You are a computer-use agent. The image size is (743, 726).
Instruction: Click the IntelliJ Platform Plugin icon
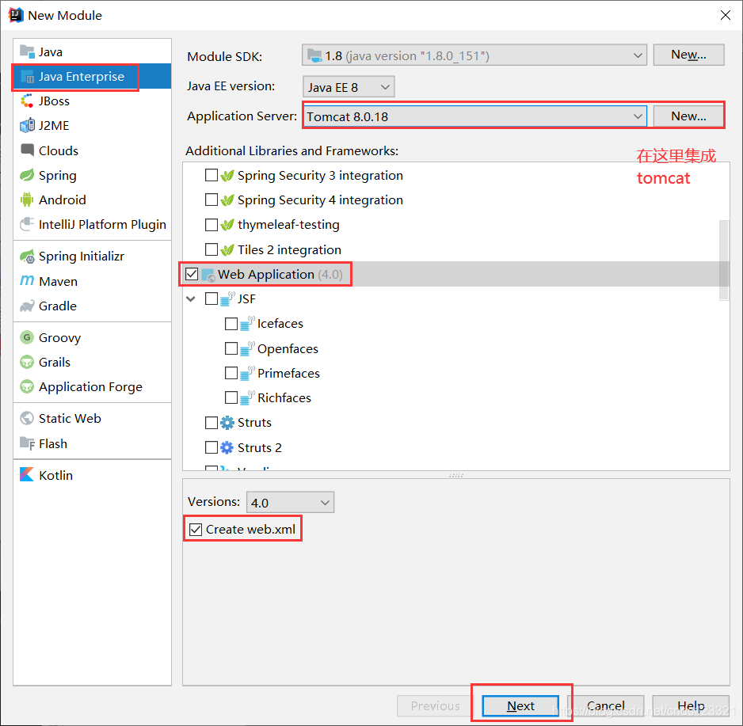coord(27,224)
